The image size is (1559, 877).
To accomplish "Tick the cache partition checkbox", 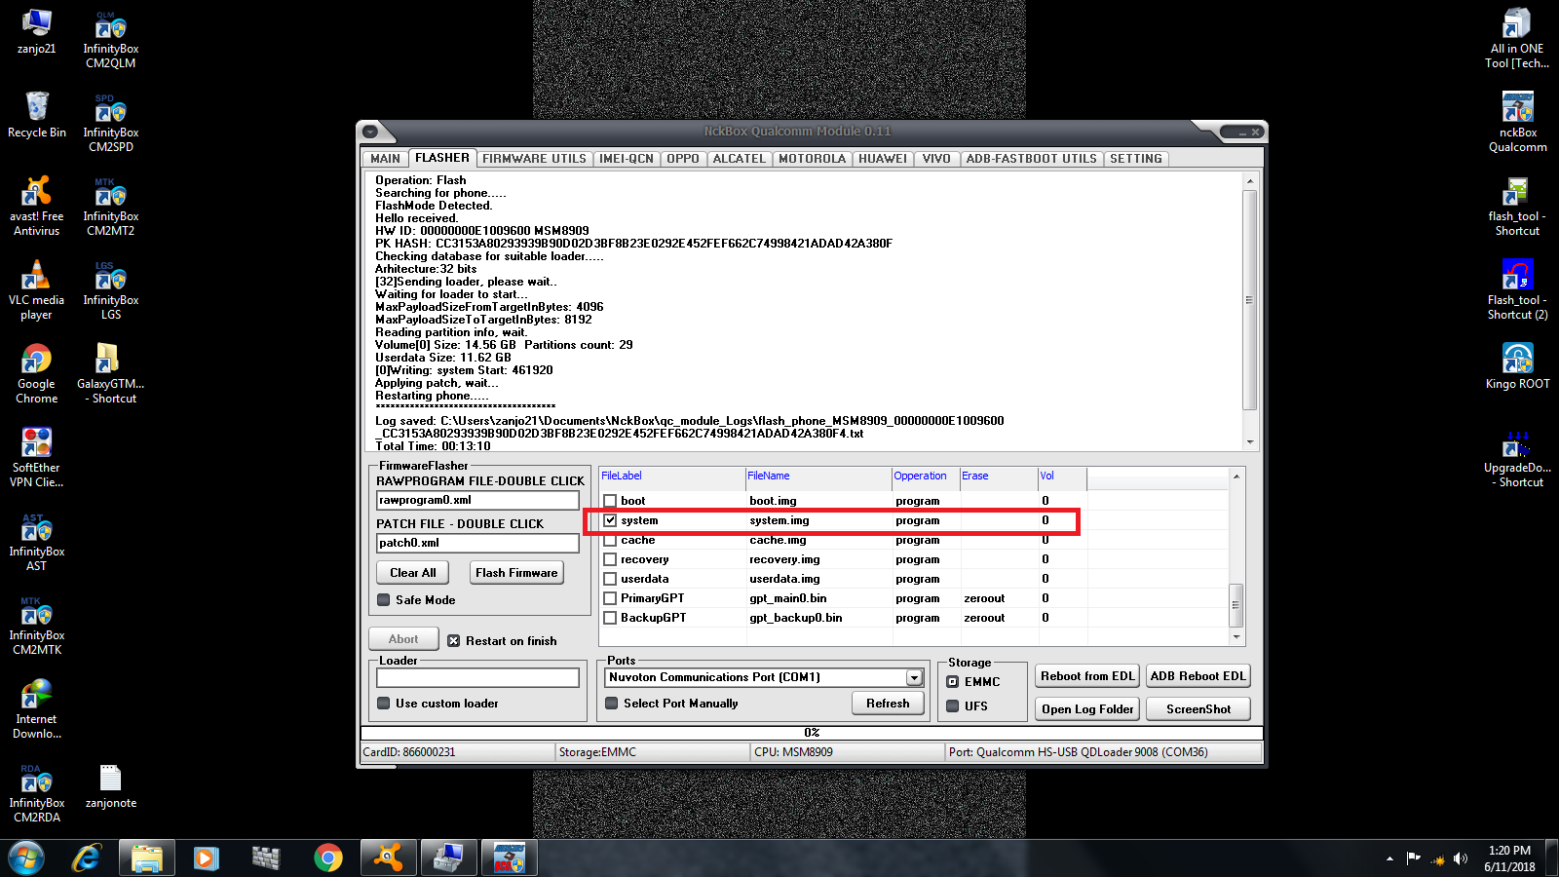I will [x=610, y=540].
